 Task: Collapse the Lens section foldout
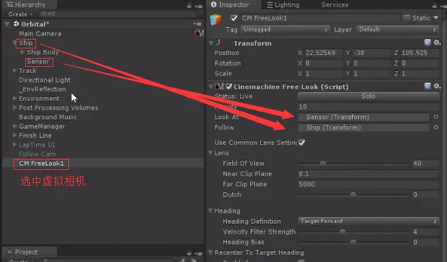click(x=211, y=153)
